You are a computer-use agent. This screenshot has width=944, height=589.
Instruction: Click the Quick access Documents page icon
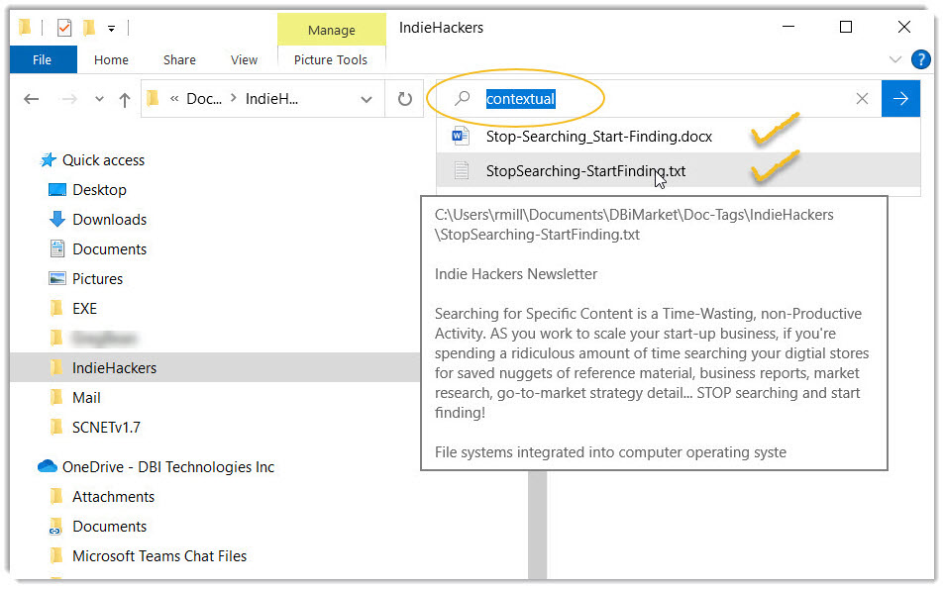click(x=57, y=248)
